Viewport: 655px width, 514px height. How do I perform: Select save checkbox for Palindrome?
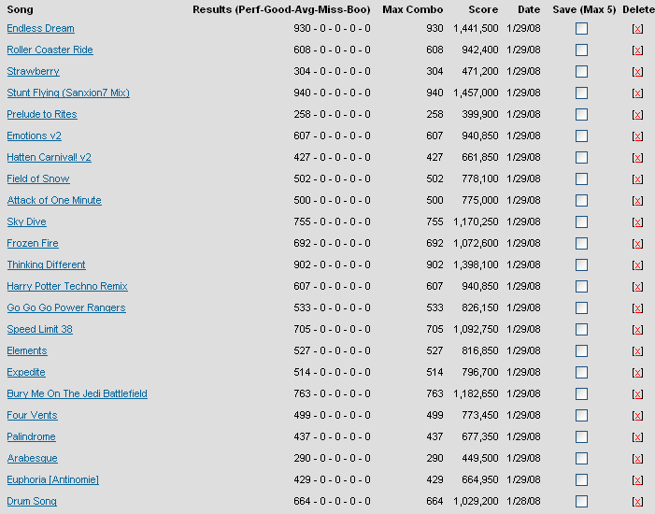point(581,437)
